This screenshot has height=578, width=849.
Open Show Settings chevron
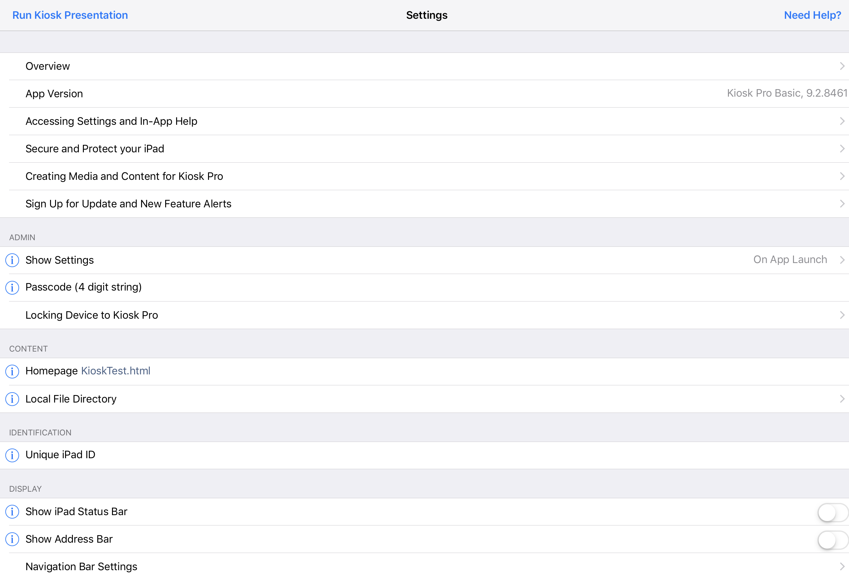tap(842, 260)
